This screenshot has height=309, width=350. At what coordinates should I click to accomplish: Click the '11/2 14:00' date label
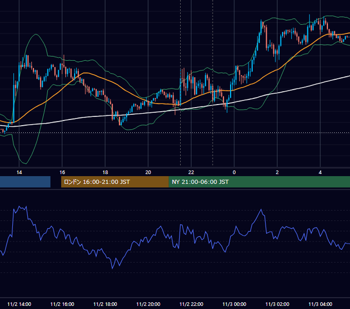pyautogui.click(x=19, y=304)
